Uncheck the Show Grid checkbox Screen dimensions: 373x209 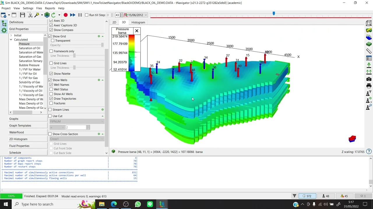coord(50,36)
